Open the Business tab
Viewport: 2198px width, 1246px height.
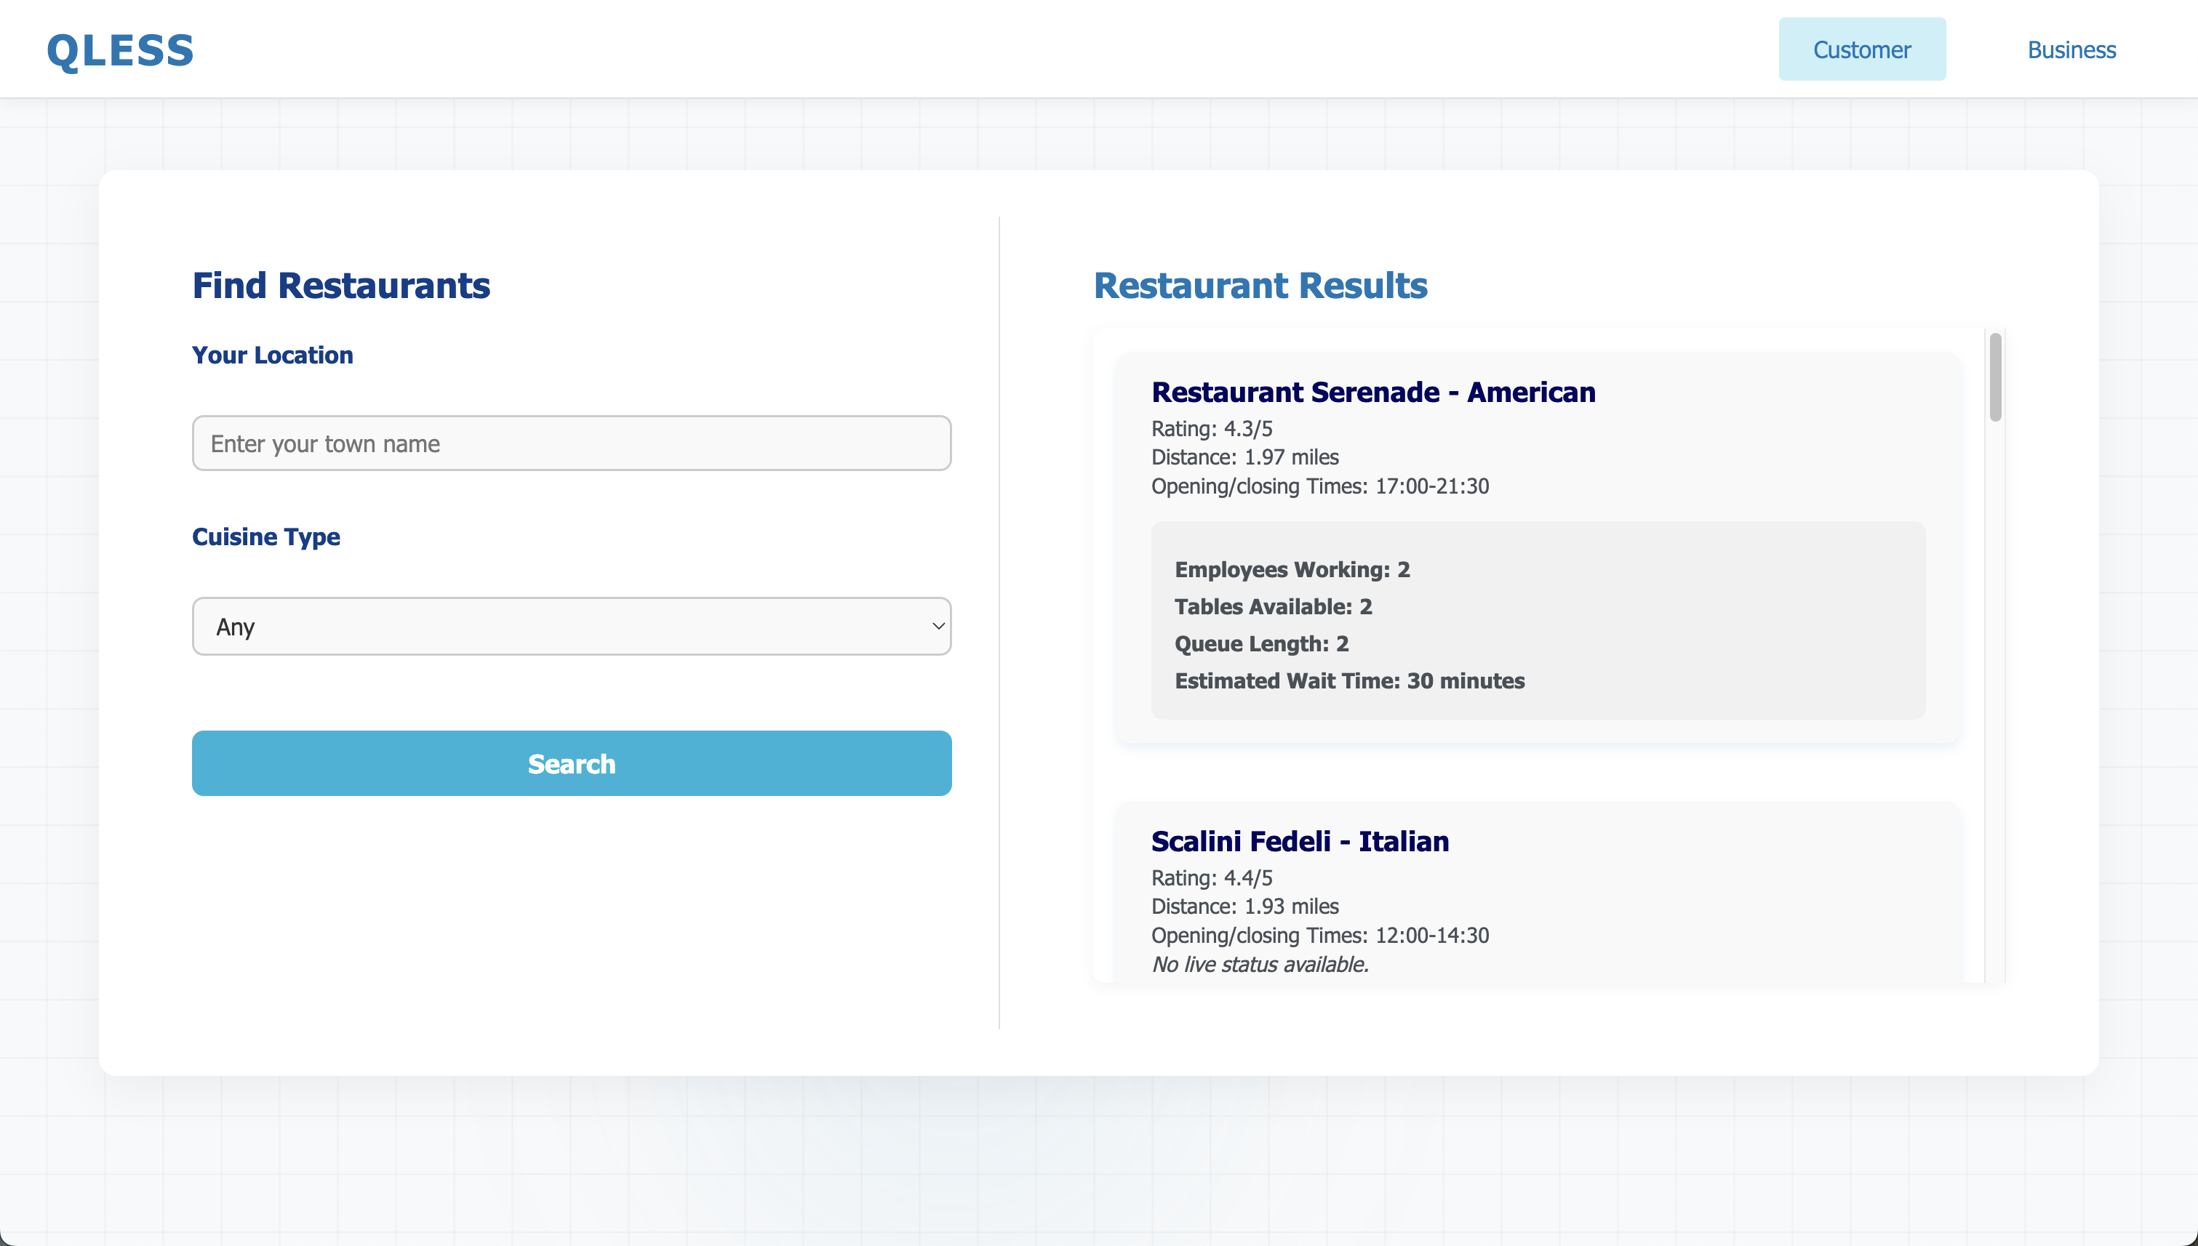[x=2071, y=49]
